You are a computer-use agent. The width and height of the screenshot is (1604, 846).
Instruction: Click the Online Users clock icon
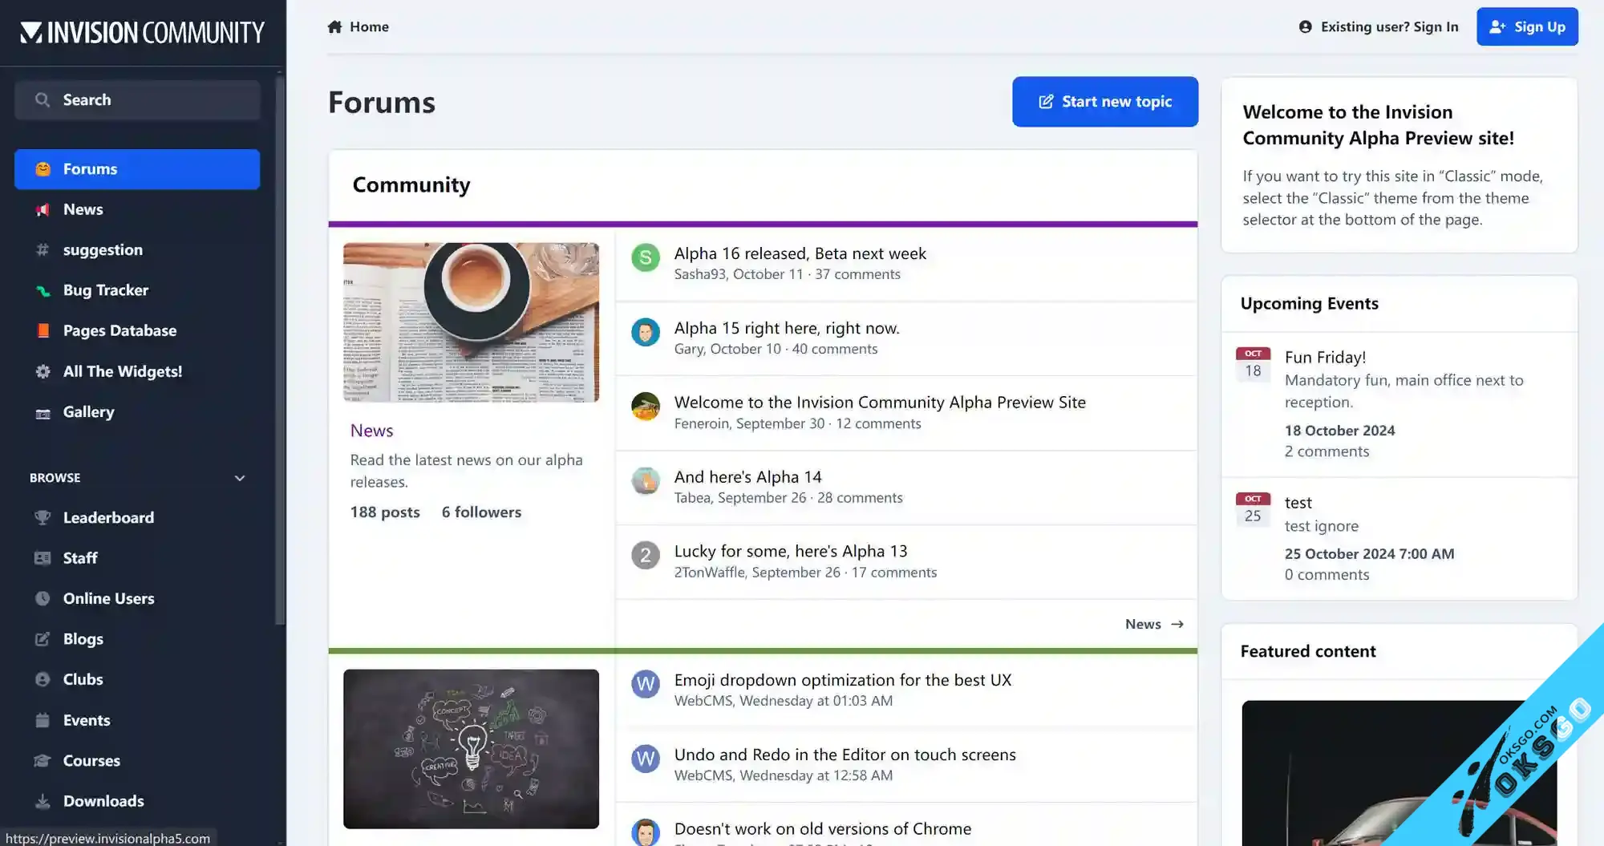(43, 598)
